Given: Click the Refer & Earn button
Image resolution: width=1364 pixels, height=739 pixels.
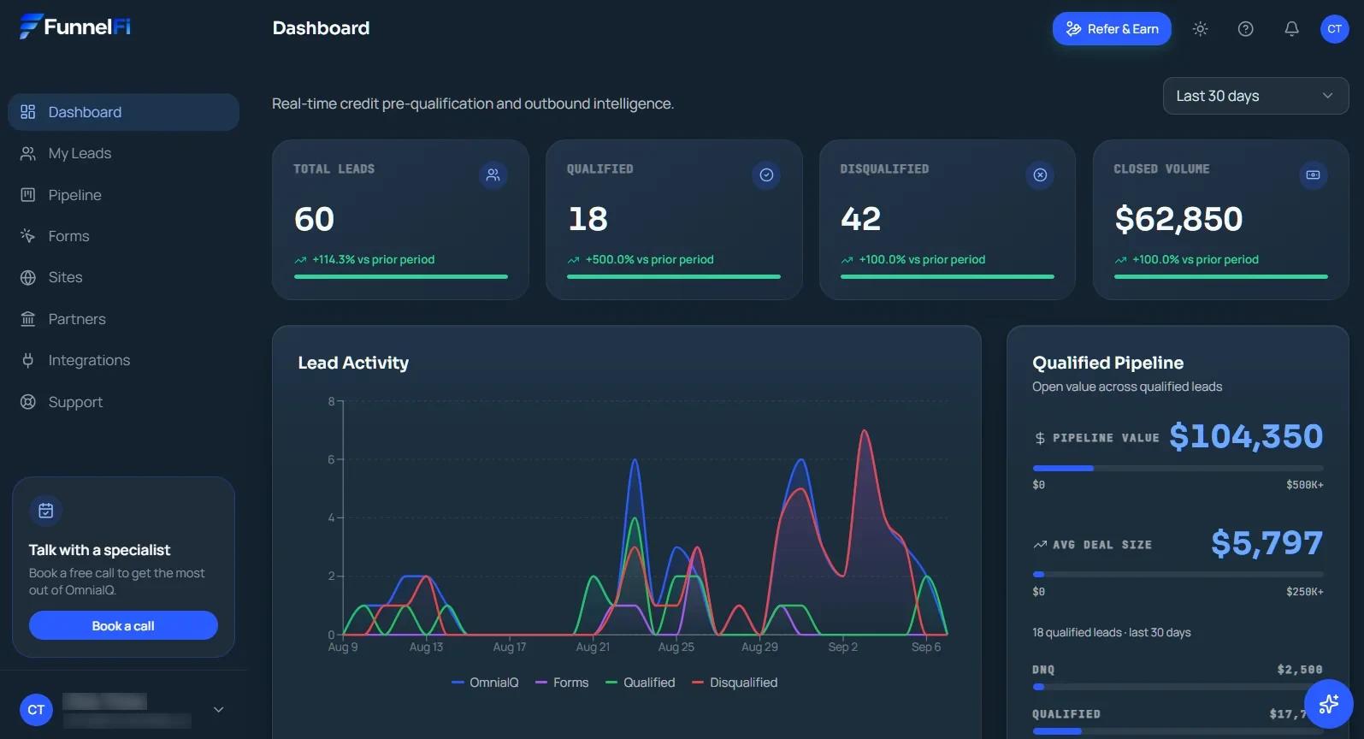Looking at the screenshot, I should 1112,29.
